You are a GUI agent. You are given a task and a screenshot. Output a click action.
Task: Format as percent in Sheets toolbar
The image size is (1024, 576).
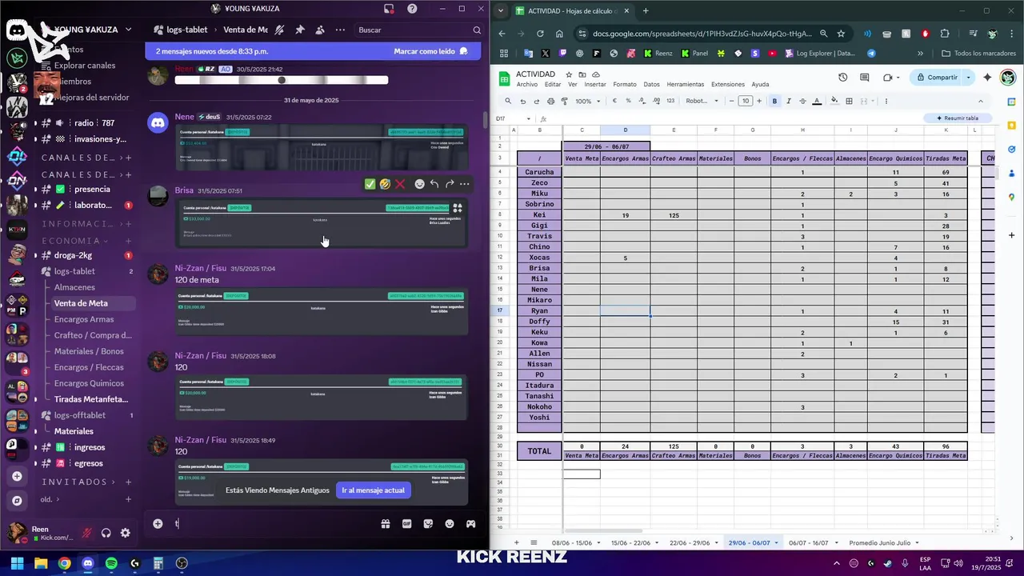click(x=628, y=102)
